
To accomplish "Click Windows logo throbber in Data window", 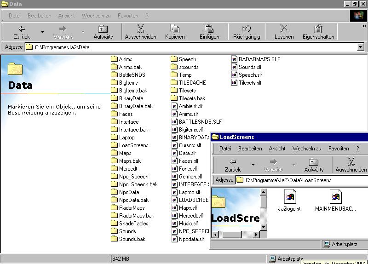I will pos(358,16).
